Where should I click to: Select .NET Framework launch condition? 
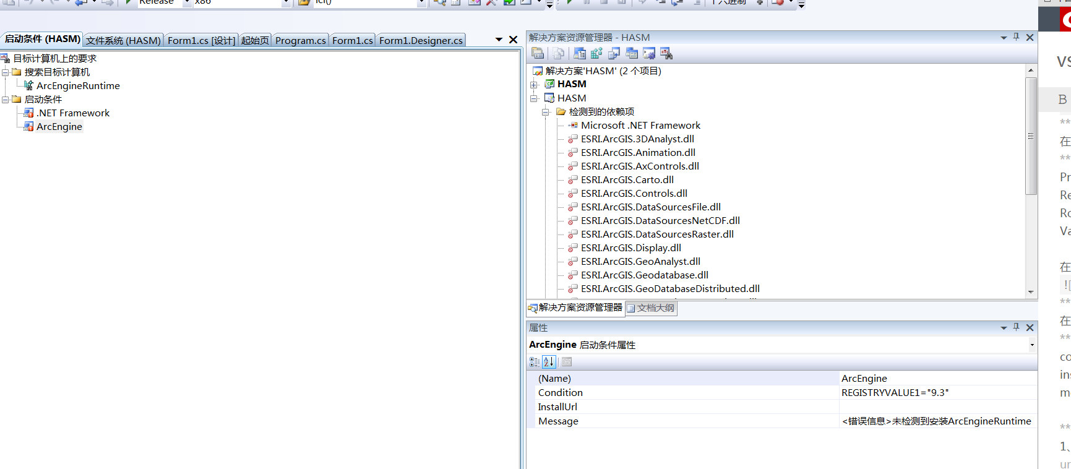coord(73,113)
